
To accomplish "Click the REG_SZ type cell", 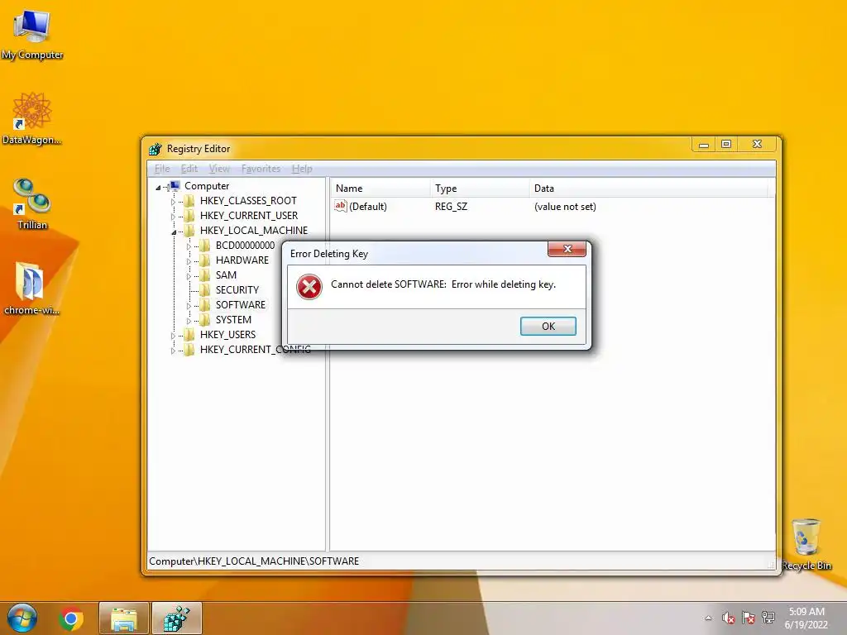I will tap(451, 206).
